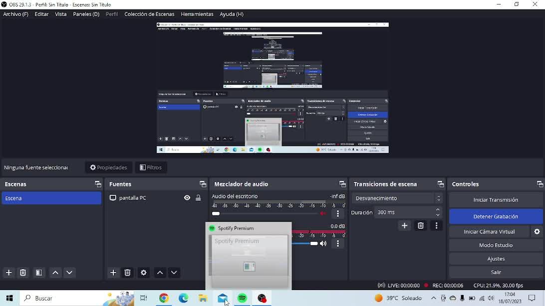Move scene down with the arrow in Escenas
The width and height of the screenshot is (545, 306).
[x=69, y=273]
